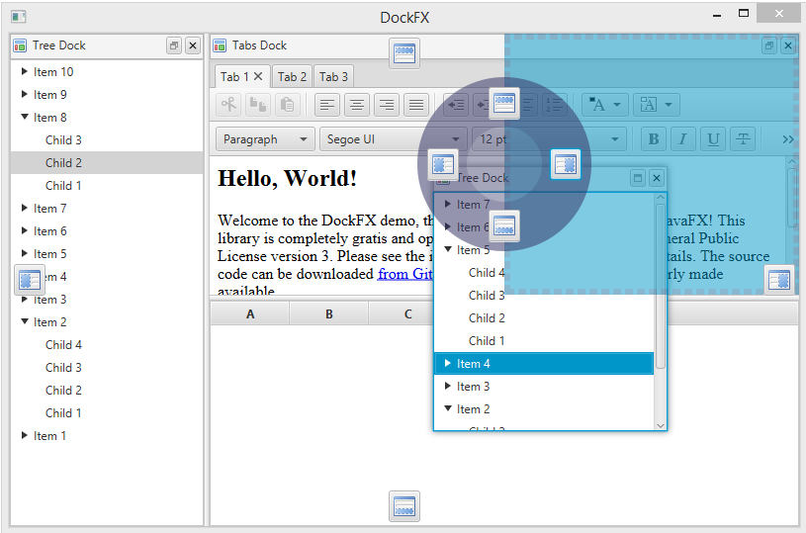Choose the dock-right indicator in circular overlay
Screen dimensions: 806x533
(566, 164)
